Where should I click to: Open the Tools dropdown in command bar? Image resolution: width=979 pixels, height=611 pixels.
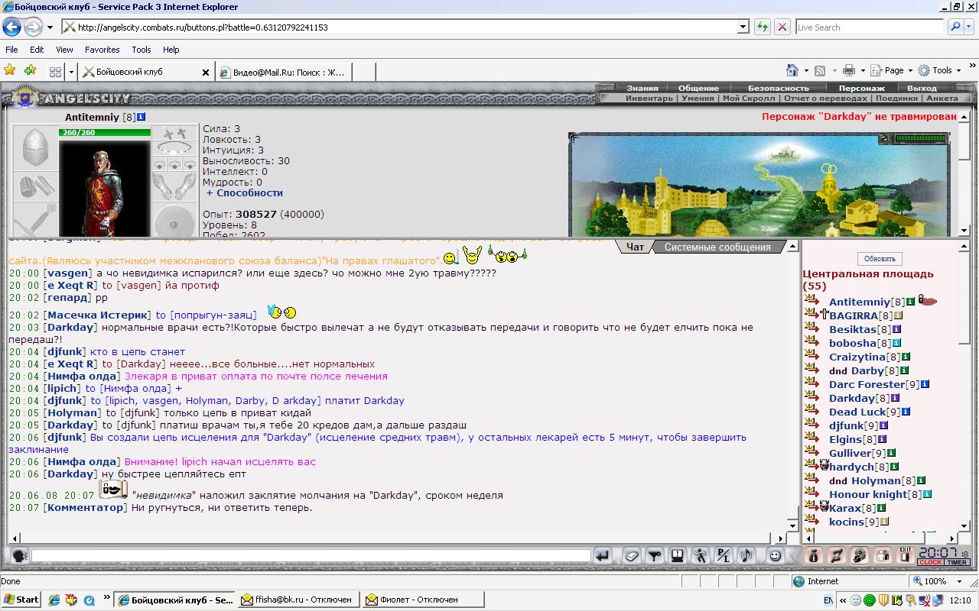(x=940, y=70)
